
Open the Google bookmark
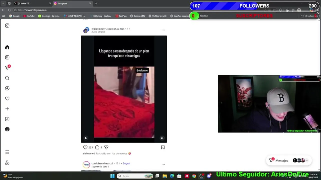point(14,16)
